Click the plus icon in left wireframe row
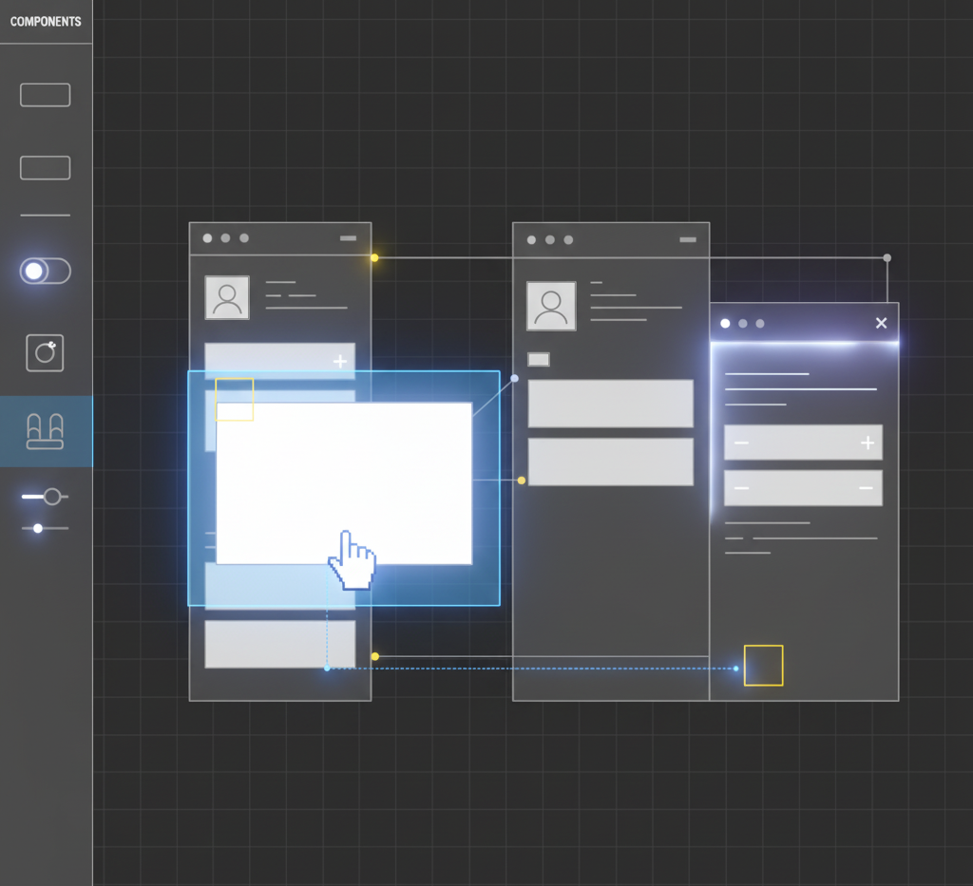The height and width of the screenshot is (886, 973). (x=339, y=362)
